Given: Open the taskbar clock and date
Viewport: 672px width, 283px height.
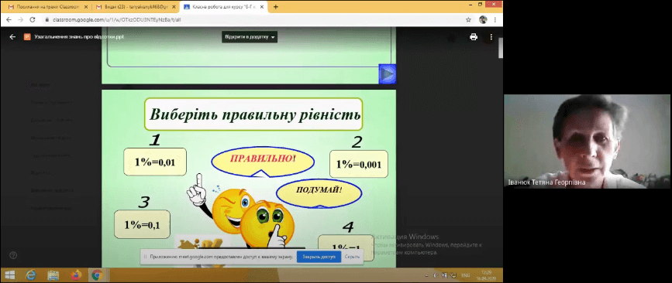Looking at the screenshot, I should [486, 274].
